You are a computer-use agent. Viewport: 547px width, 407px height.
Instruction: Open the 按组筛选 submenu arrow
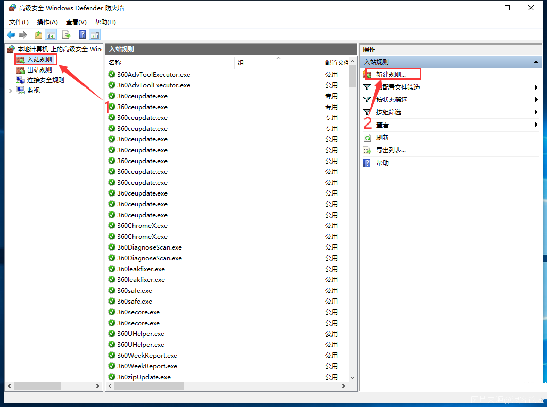click(536, 112)
